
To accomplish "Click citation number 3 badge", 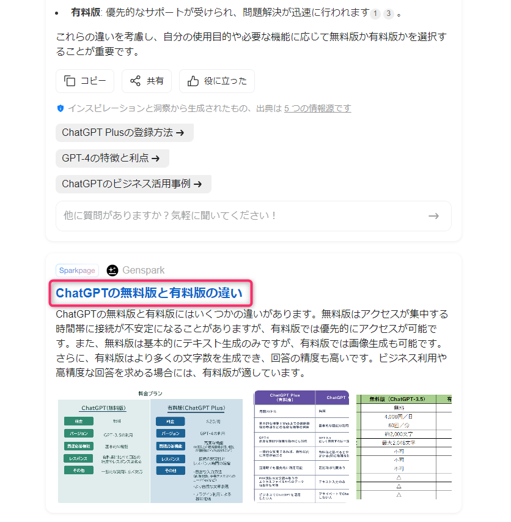I will (388, 13).
